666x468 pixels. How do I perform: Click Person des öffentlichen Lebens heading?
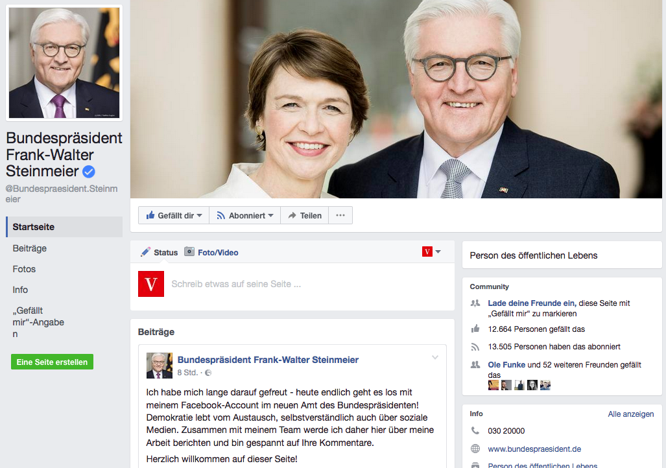pyautogui.click(x=534, y=255)
